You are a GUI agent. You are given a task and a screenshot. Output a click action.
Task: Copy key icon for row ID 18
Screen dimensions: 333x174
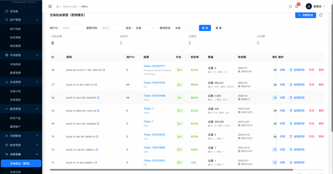point(104,70)
